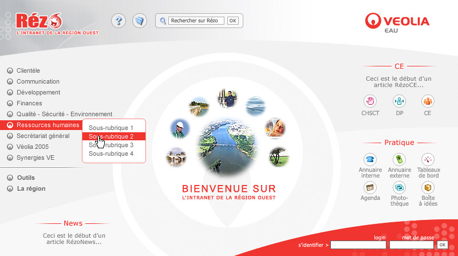Focus the Rechercher sur Rézo field
This screenshot has height=256, width=458.
(x=196, y=21)
